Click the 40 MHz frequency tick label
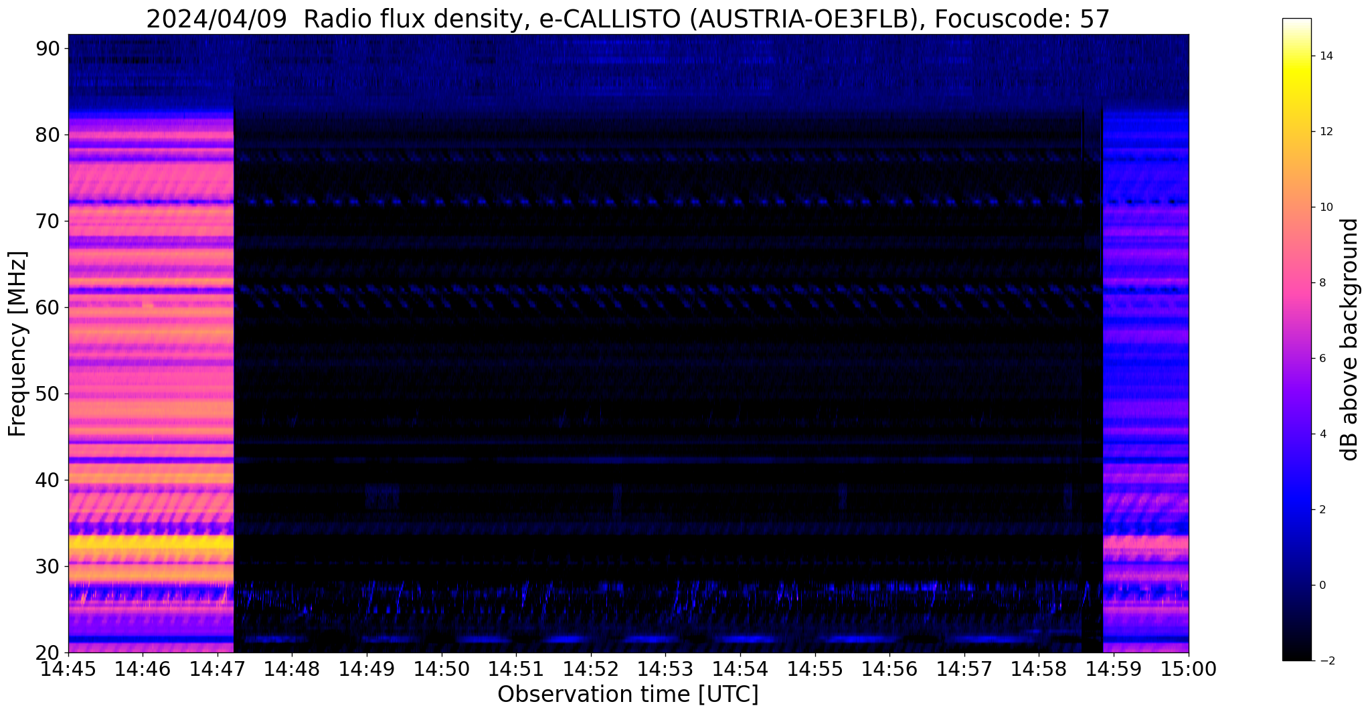Image resolution: width=1370 pixels, height=714 pixels. [48, 480]
